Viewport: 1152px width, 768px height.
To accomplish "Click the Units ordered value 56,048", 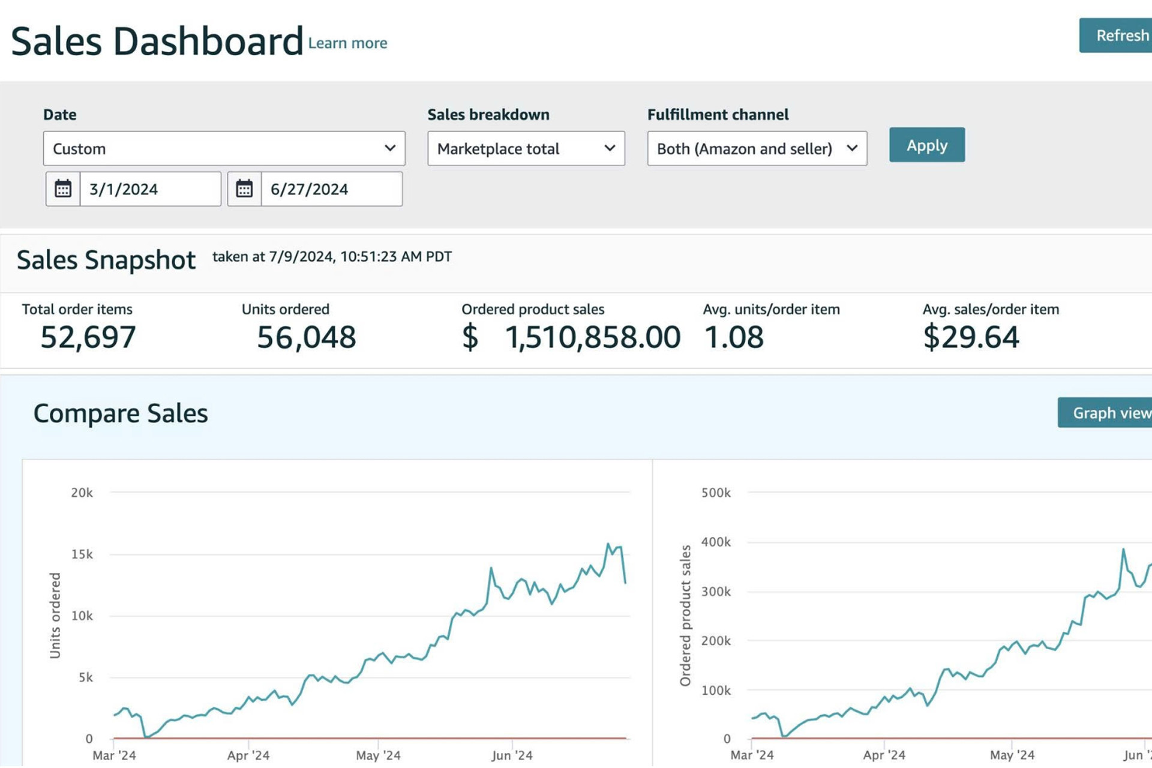I will (x=306, y=337).
